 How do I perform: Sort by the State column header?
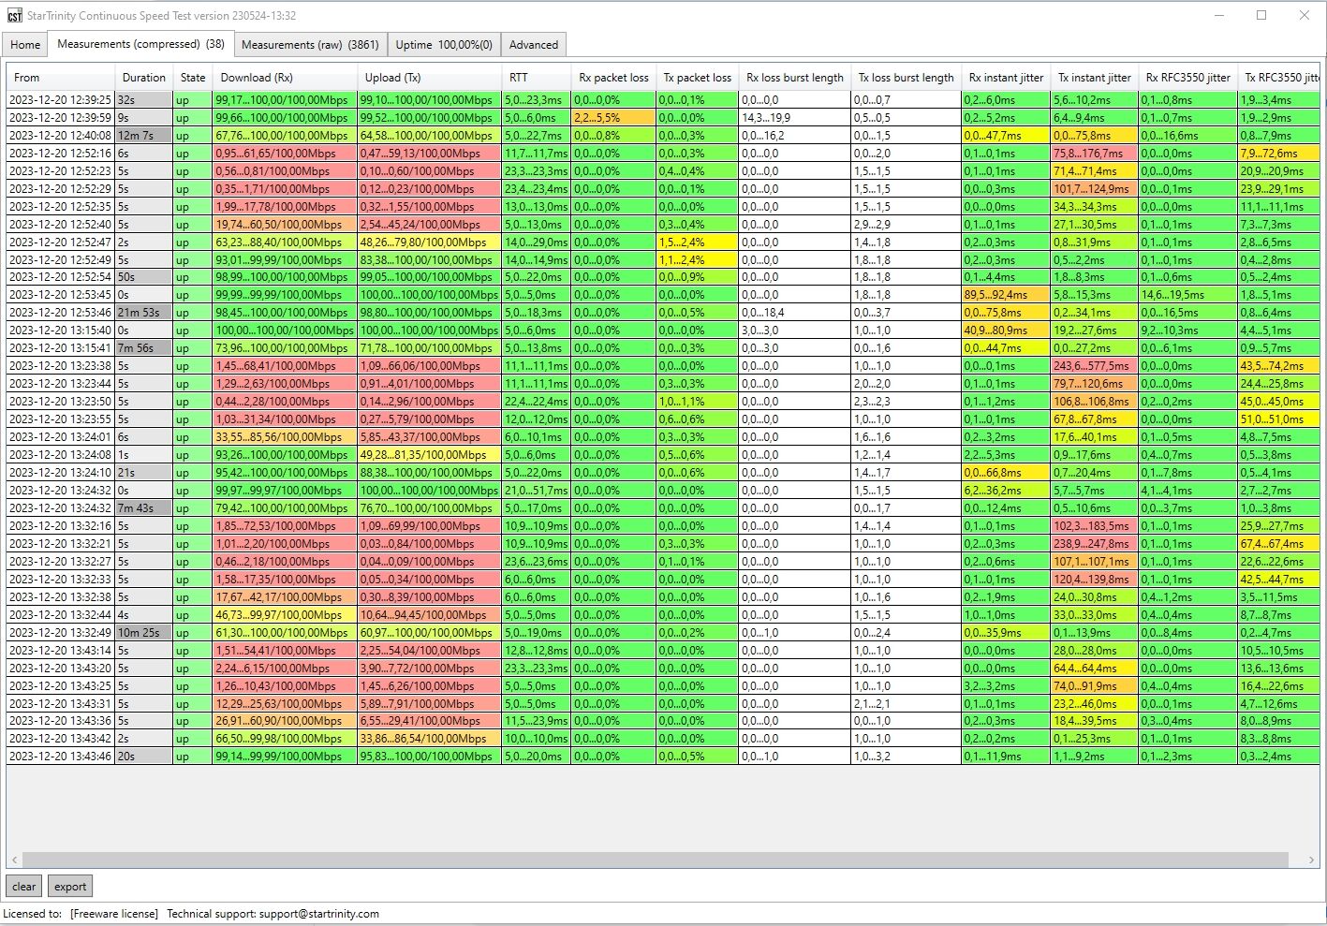(x=193, y=78)
